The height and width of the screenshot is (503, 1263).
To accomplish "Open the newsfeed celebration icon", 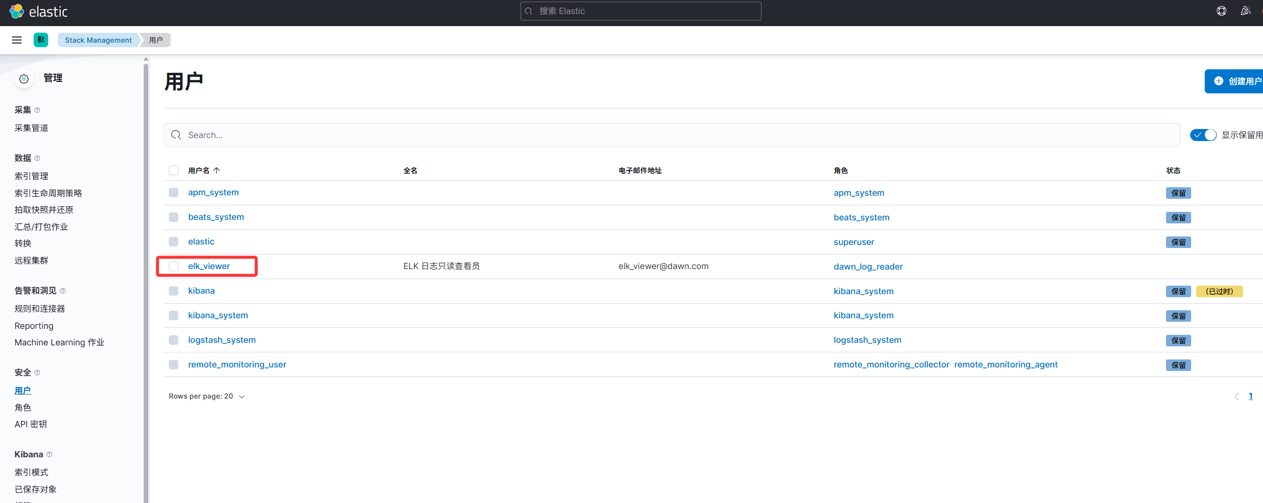I will point(1245,11).
